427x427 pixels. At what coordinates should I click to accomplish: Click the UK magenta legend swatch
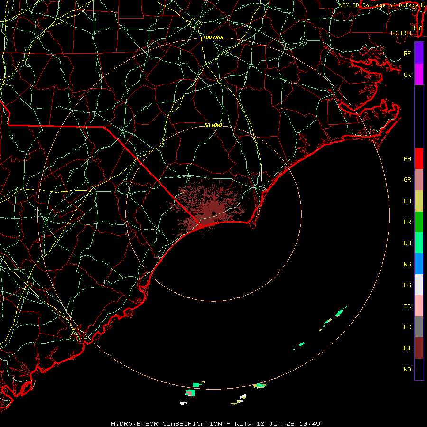(419, 74)
